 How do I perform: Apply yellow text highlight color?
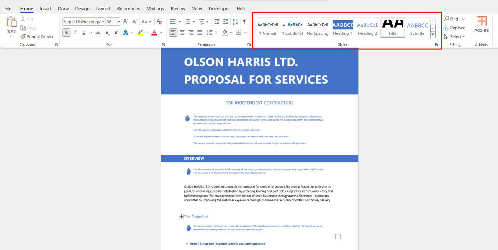(140, 33)
